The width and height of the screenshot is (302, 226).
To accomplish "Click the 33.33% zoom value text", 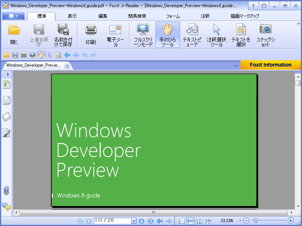I will pyautogui.click(x=227, y=221).
